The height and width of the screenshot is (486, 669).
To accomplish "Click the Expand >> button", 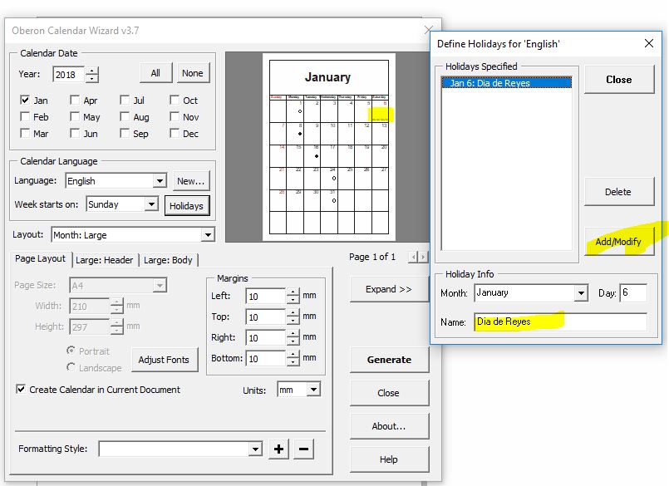I will pos(389,289).
